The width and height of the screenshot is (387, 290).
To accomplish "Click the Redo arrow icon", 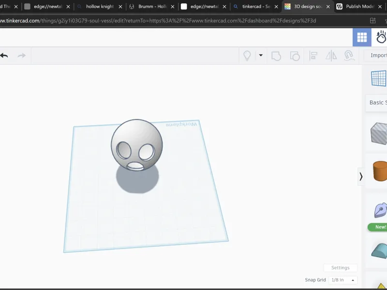I will [x=22, y=56].
